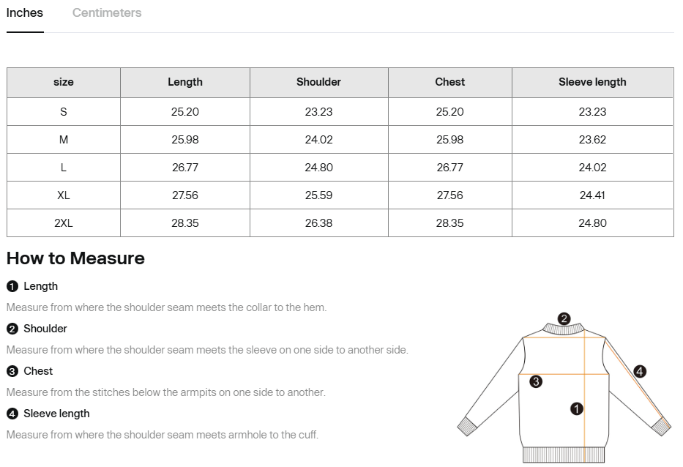Click number 1 marker on sweater diagram
This screenshot has height=467, width=683.
click(577, 409)
